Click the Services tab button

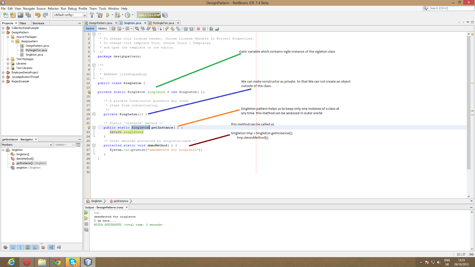click(x=39, y=23)
